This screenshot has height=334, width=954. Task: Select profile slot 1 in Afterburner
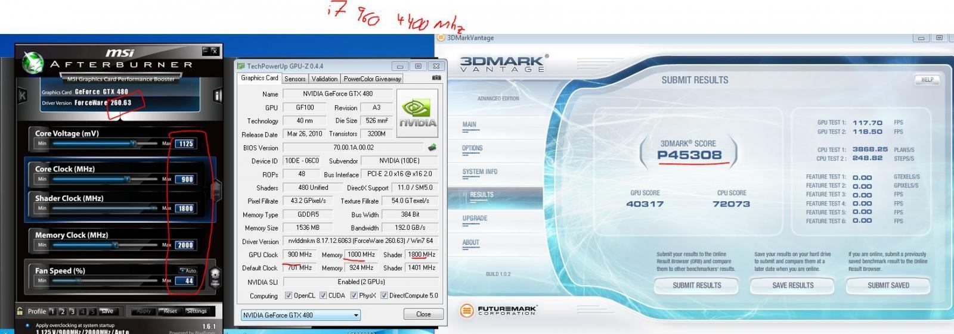coord(52,311)
